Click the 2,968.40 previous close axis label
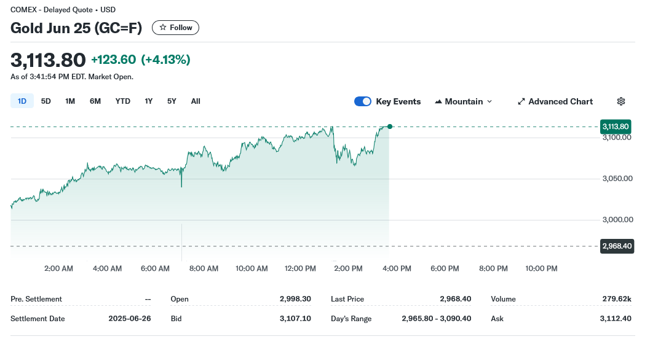 click(617, 246)
